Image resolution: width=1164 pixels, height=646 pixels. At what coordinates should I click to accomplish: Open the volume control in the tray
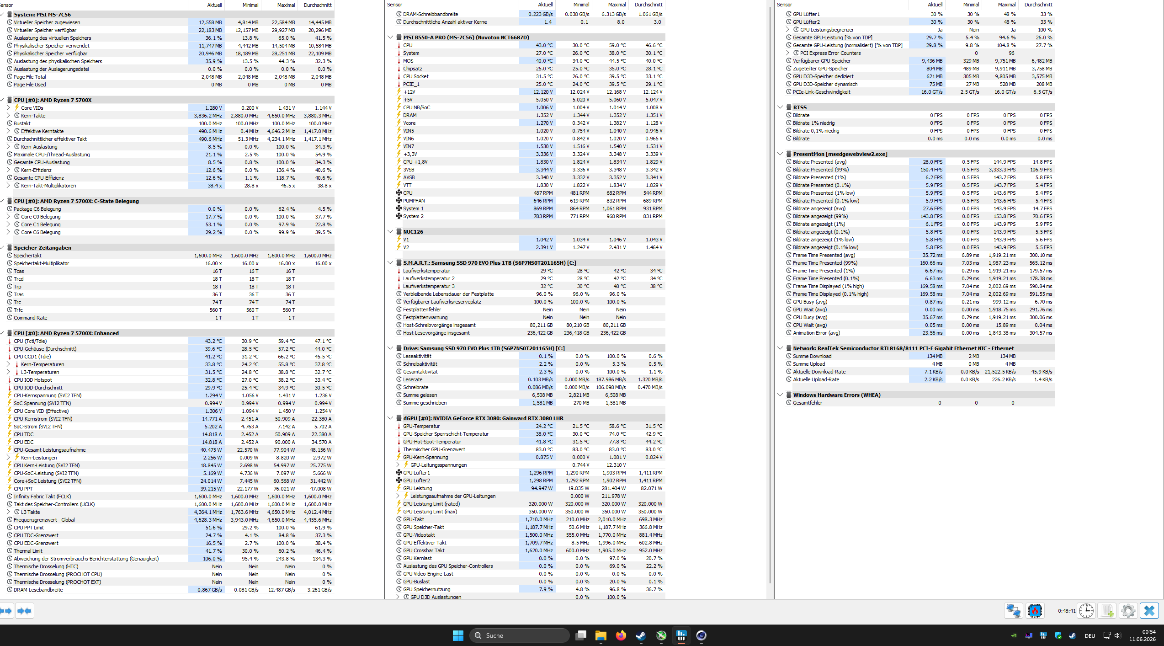click(x=1118, y=635)
